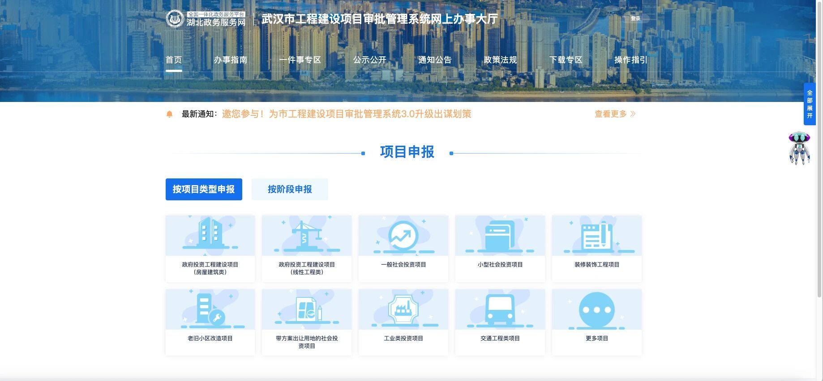The width and height of the screenshot is (823, 381).
Task: Switch to 按阶段申报 tab
Action: [x=290, y=189]
